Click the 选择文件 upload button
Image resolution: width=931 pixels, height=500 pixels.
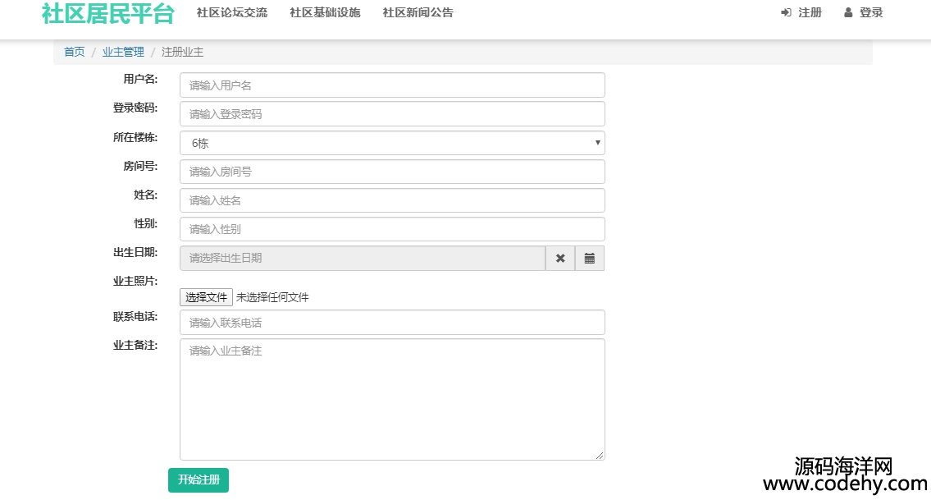click(206, 297)
